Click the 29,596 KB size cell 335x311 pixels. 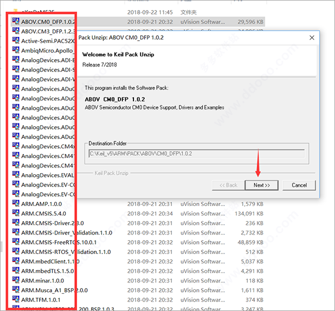point(250,22)
